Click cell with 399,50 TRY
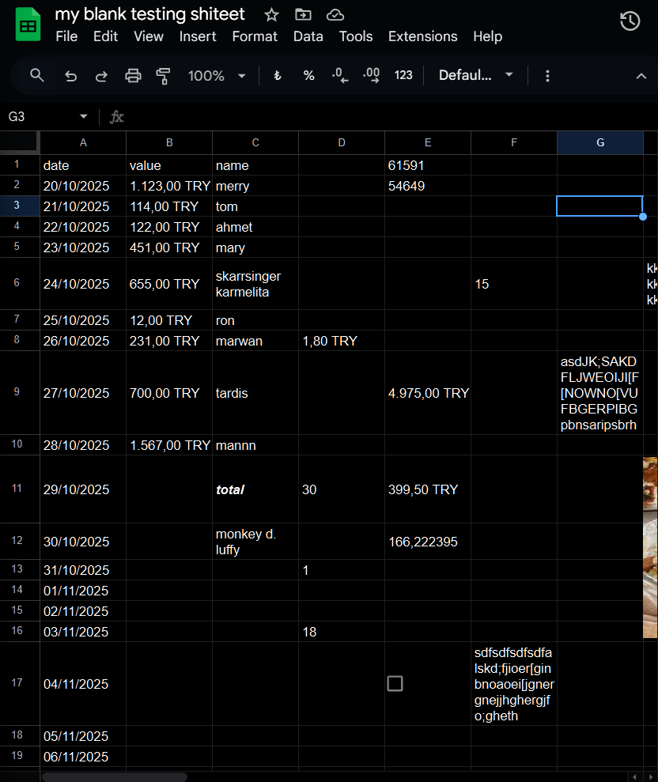 tap(428, 489)
